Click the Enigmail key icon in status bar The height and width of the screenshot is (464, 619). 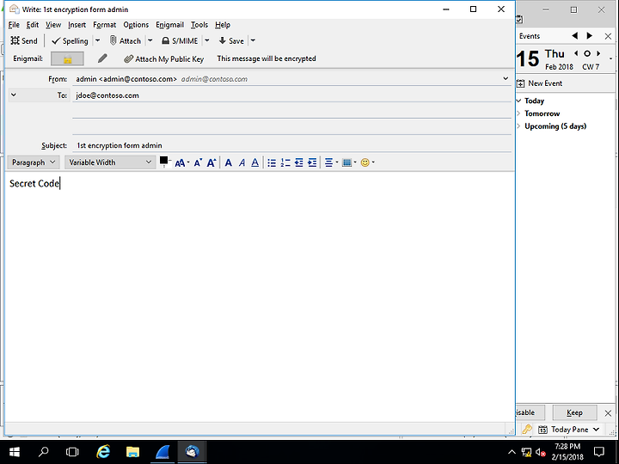pyautogui.click(x=527, y=430)
